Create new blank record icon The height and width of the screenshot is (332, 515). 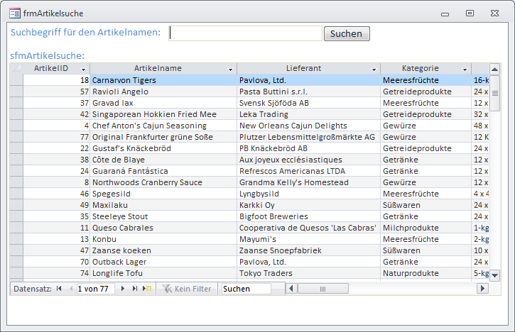(147, 289)
